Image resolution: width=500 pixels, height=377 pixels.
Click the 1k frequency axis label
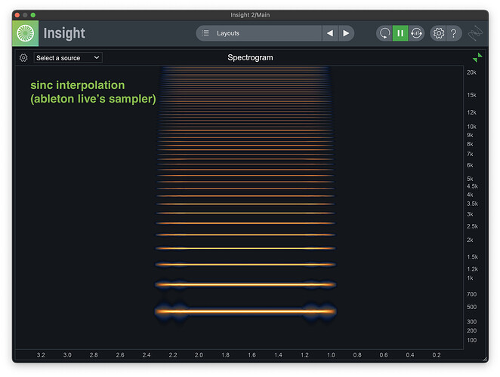coord(470,278)
